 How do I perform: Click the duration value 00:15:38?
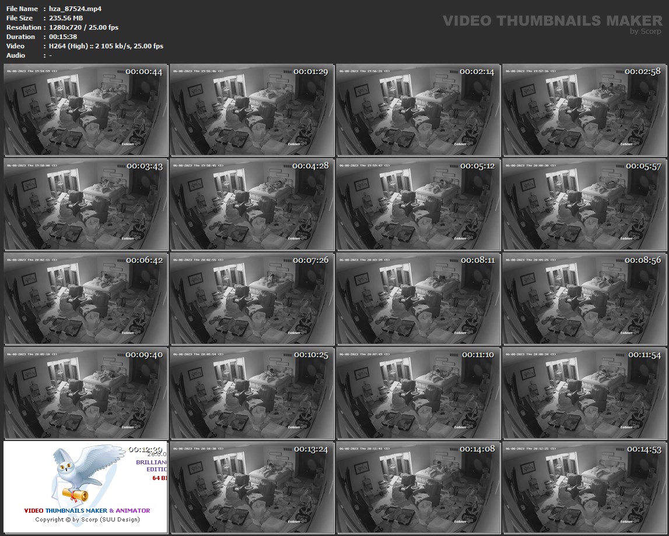point(63,37)
